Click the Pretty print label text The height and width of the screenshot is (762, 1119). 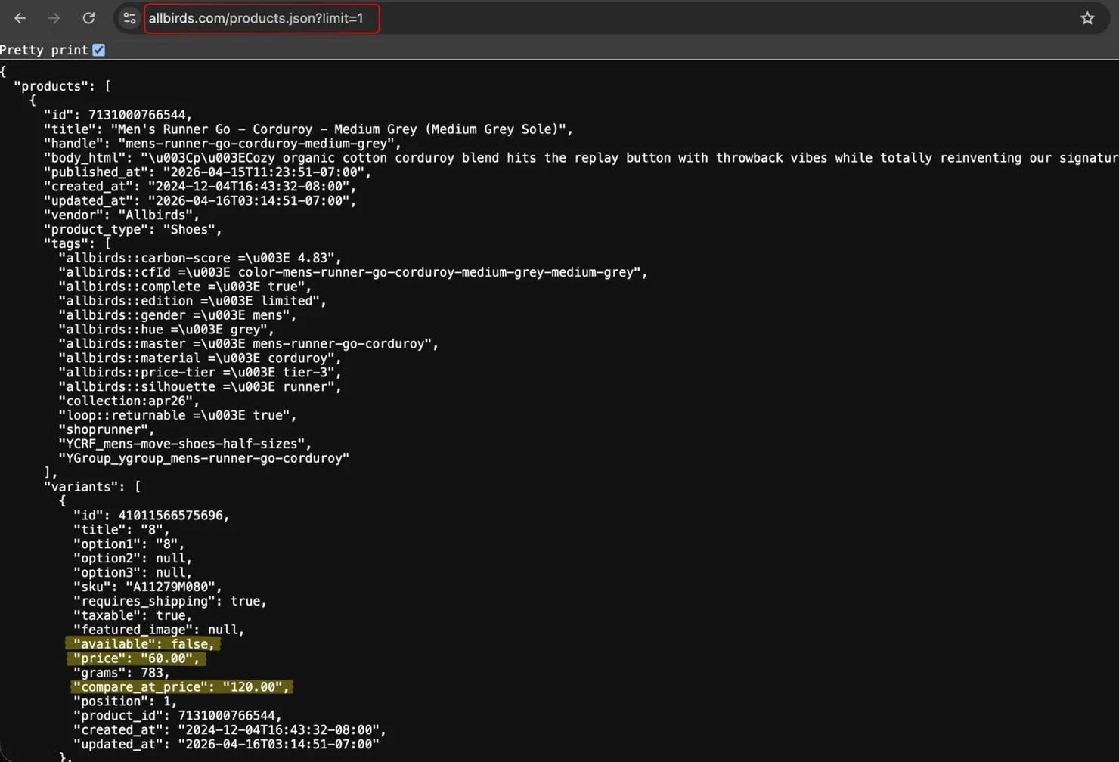click(x=44, y=50)
